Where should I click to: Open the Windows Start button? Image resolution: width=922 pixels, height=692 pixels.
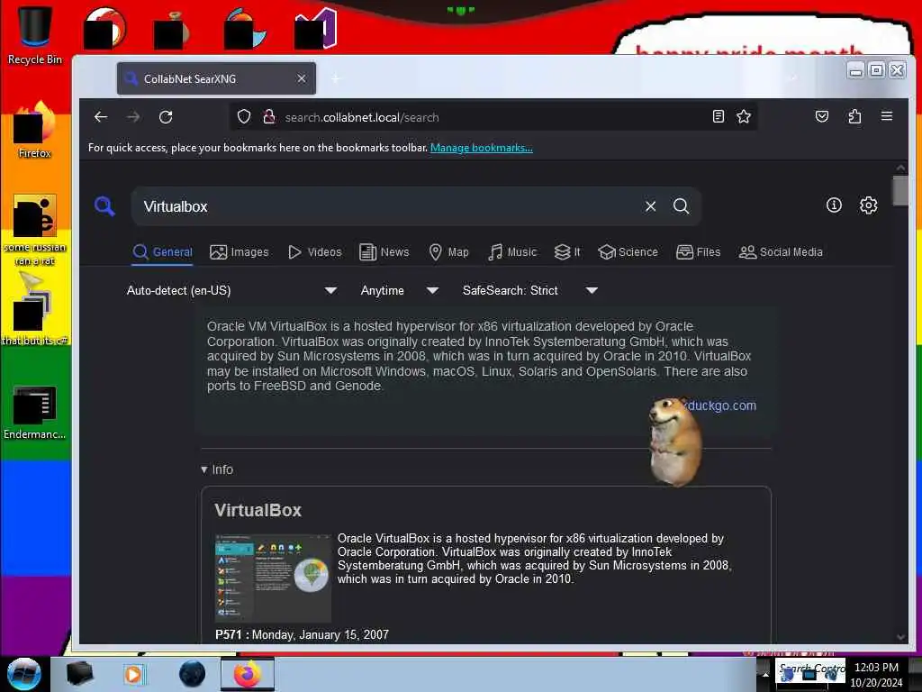click(23, 674)
